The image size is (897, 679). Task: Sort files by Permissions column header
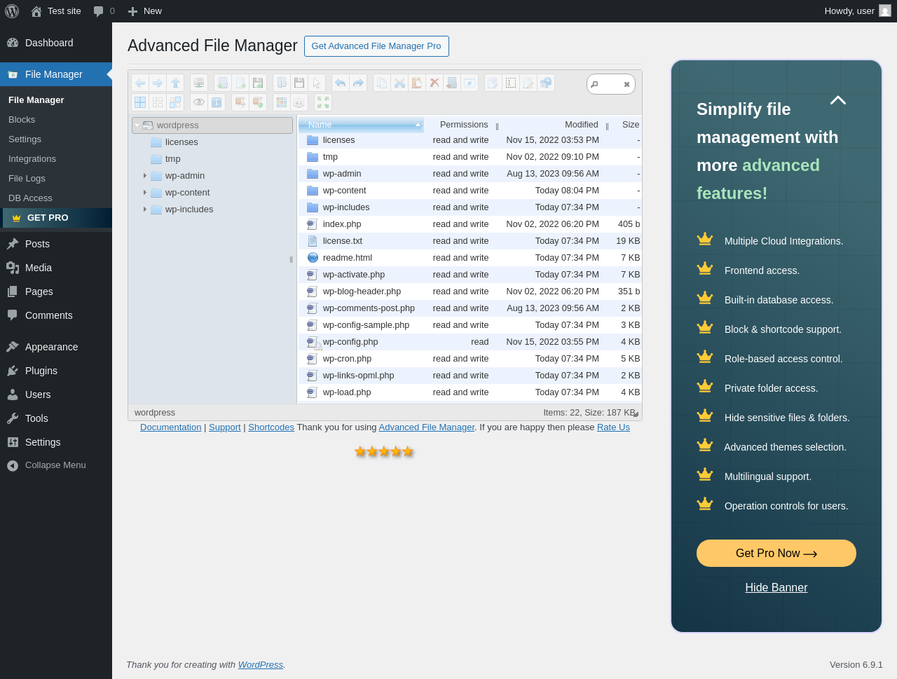coord(462,125)
